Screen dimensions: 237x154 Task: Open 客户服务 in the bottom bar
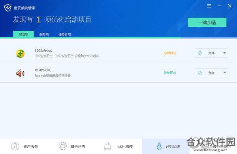24,146
